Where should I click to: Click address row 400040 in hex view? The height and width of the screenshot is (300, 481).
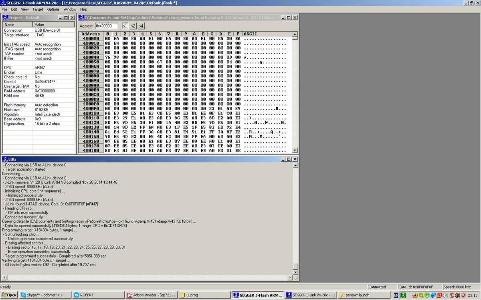click(91, 57)
